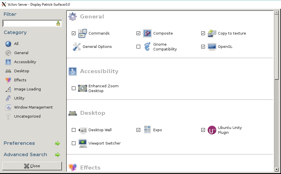Image resolution: width=281 pixels, height=174 pixels.
Task: Open General Options wrench icon
Action: [x=77, y=46]
